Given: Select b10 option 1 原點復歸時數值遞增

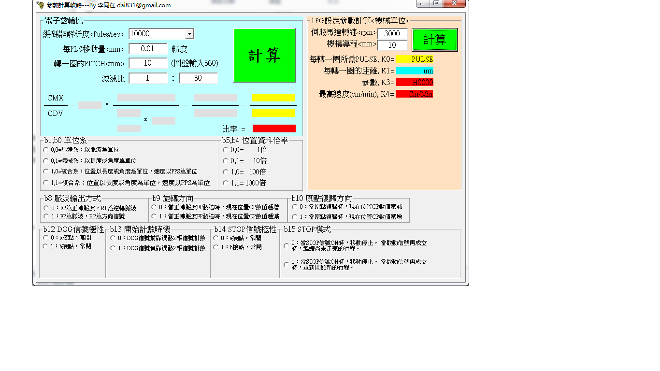Looking at the screenshot, I should pos(295,217).
